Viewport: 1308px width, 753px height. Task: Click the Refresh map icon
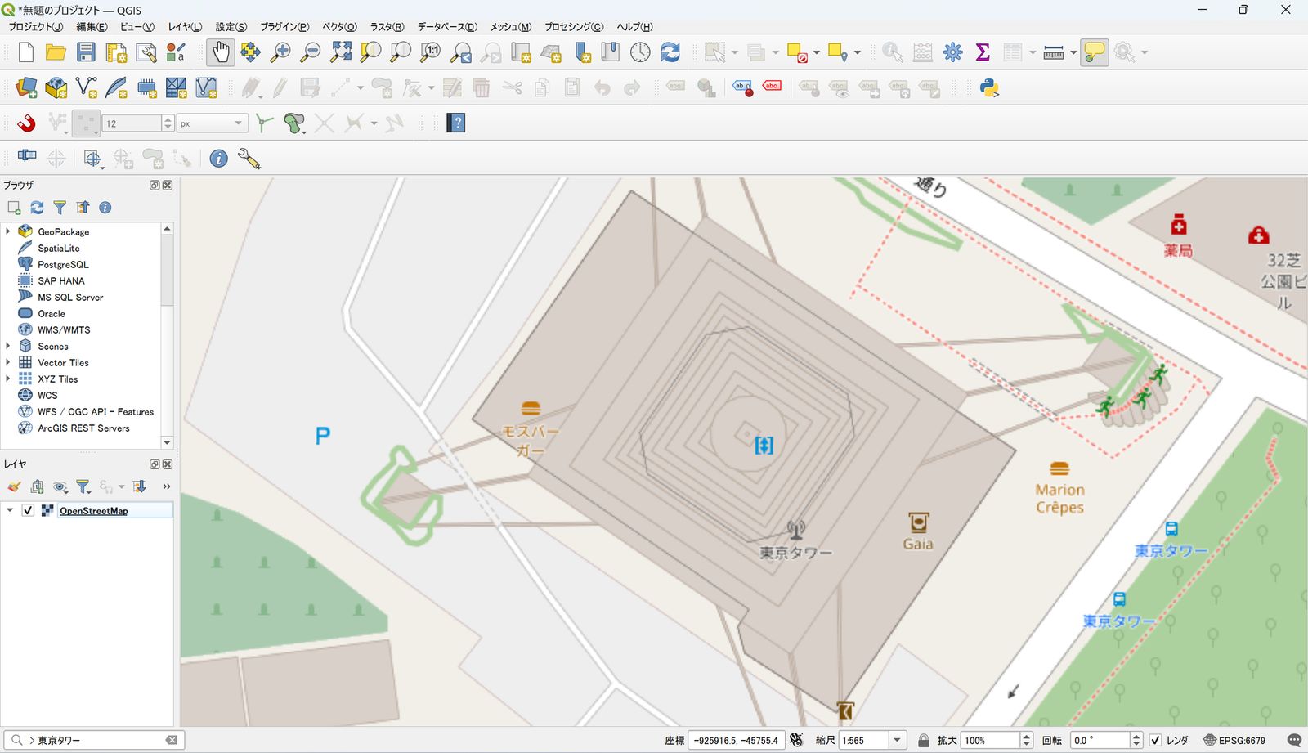point(670,52)
